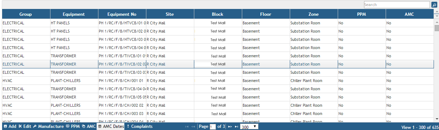The height and width of the screenshot is (130, 439).
Task: Select the HTVCB/01 HT PANELS row
Action: click(218, 23)
